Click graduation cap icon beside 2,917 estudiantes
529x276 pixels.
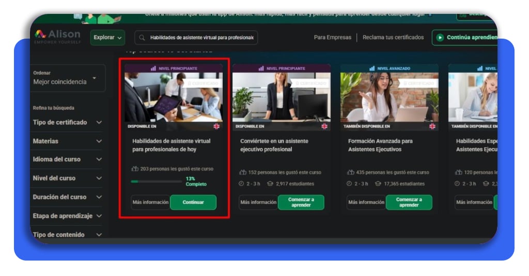coord(270,183)
